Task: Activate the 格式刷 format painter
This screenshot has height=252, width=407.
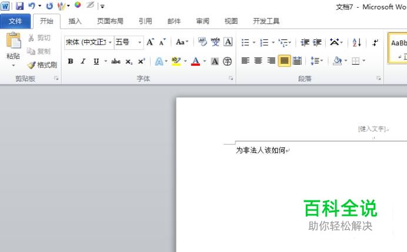Action: [x=42, y=65]
